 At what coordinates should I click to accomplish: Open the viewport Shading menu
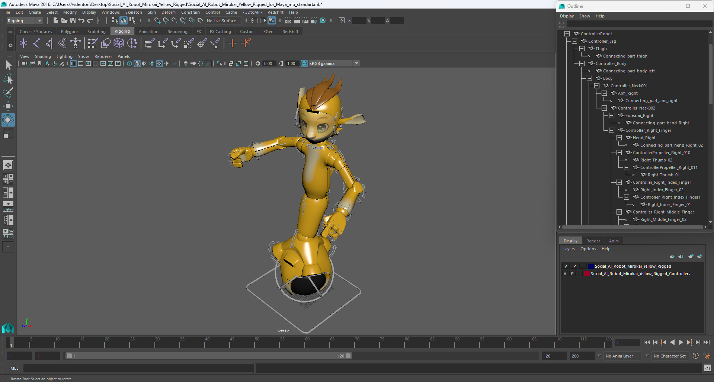pyautogui.click(x=43, y=56)
